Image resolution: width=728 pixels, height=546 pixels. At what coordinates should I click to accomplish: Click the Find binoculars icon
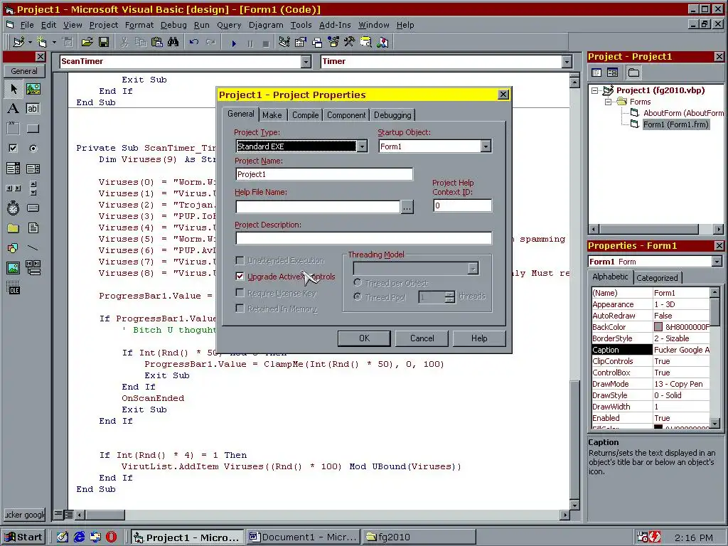click(173, 42)
